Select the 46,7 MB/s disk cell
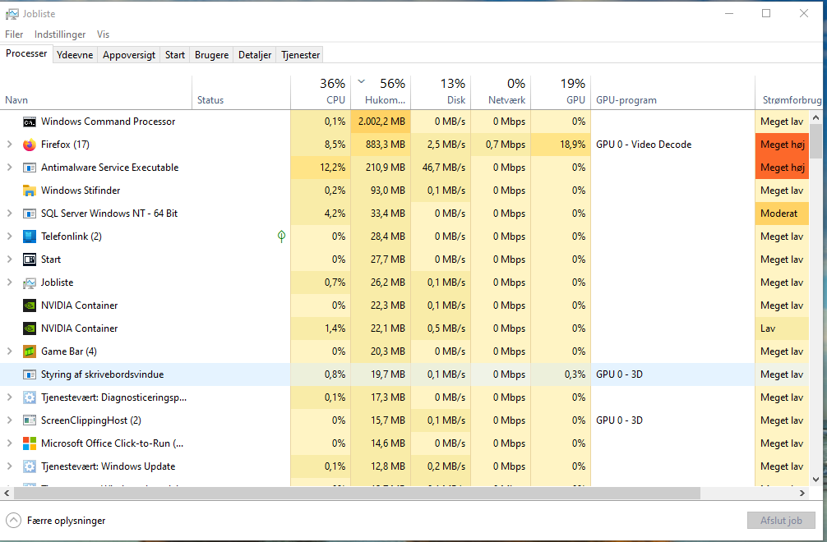The width and height of the screenshot is (827, 542). pyautogui.click(x=441, y=168)
